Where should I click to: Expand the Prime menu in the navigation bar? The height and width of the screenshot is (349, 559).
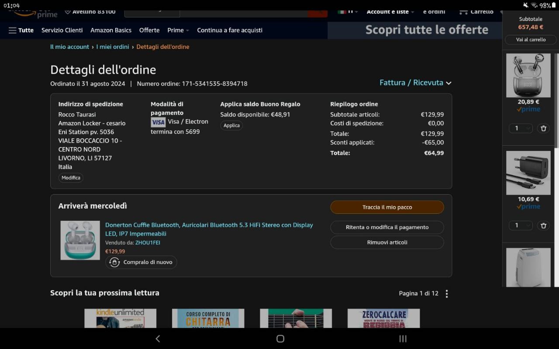click(178, 30)
